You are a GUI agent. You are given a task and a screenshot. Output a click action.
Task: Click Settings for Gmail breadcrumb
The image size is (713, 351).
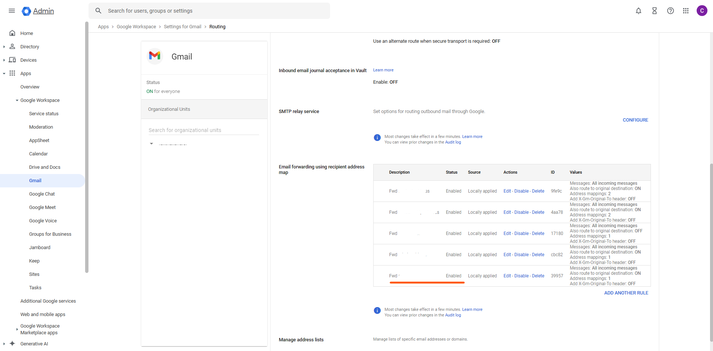[x=183, y=26]
